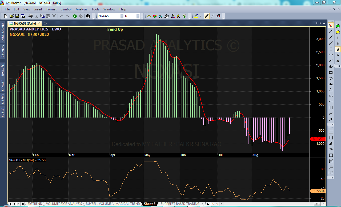Click the Print icon in the toolbar
The height and width of the screenshot is (207, 341).
(31, 16)
